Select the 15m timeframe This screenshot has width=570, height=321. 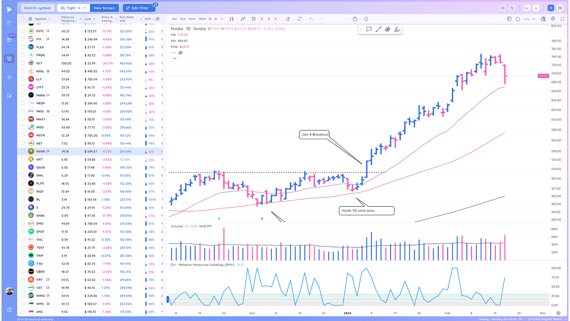coord(183,18)
